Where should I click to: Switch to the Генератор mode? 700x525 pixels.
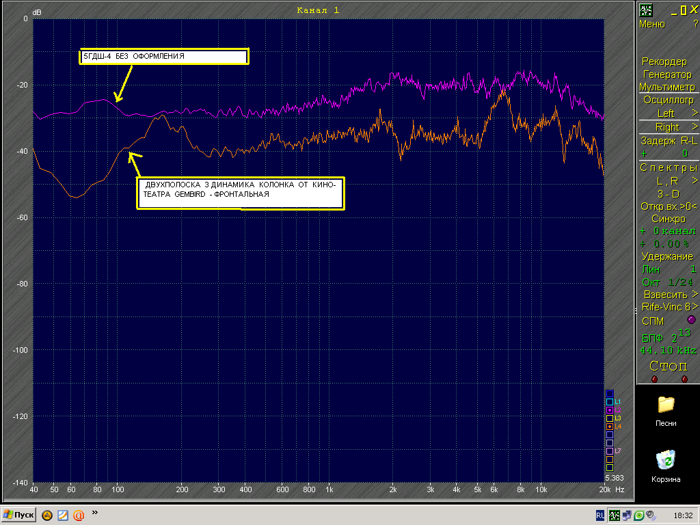click(x=667, y=75)
